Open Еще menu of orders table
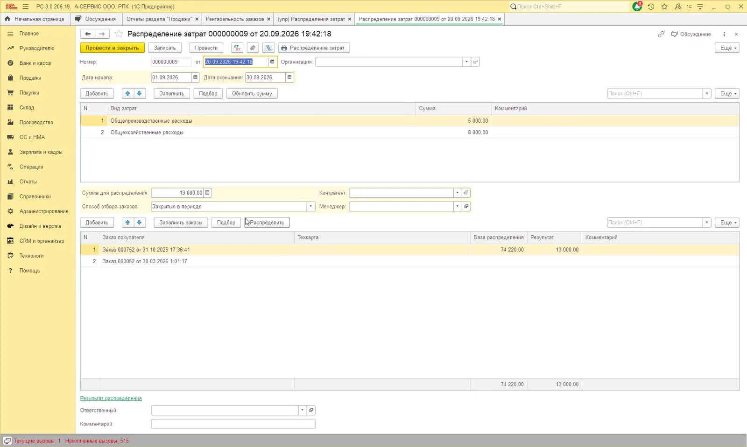The height and width of the screenshot is (447, 747). coord(727,222)
